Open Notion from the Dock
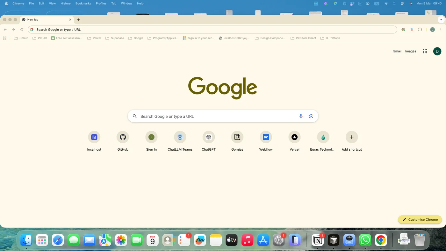The width and height of the screenshot is (446, 251). point(318,240)
